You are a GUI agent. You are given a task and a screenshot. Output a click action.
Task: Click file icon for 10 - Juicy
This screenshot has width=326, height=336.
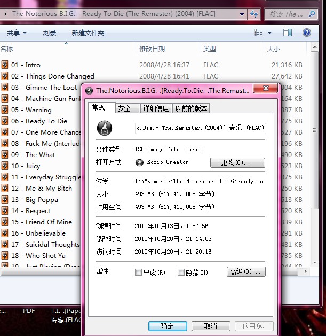coord(5,166)
